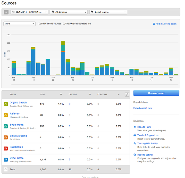
Task: Click the calendar icon in the date range
Action: (x=13, y=12)
